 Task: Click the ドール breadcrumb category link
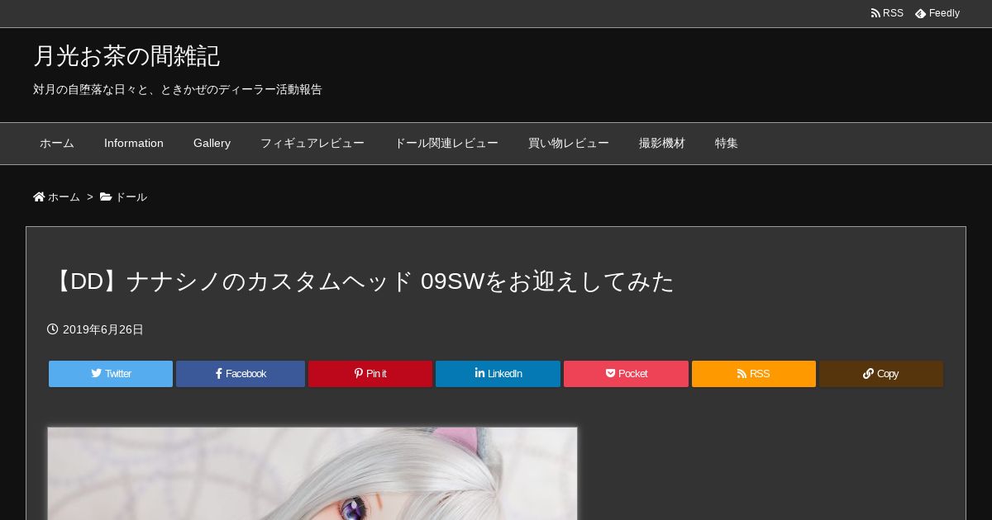[123, 197]
